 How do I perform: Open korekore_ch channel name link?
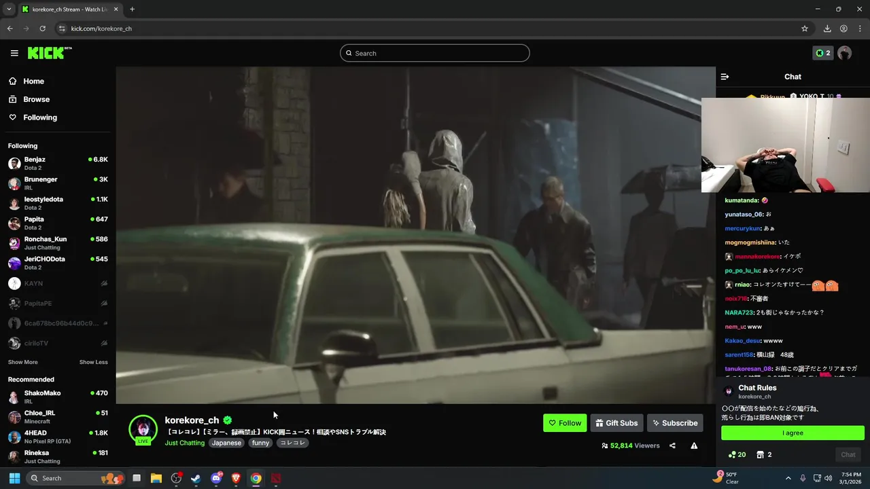click(192, 420)
